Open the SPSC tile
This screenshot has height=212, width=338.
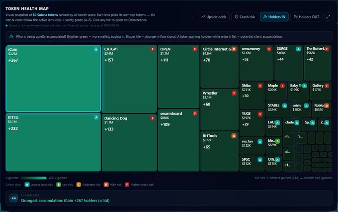click(252, 163)
